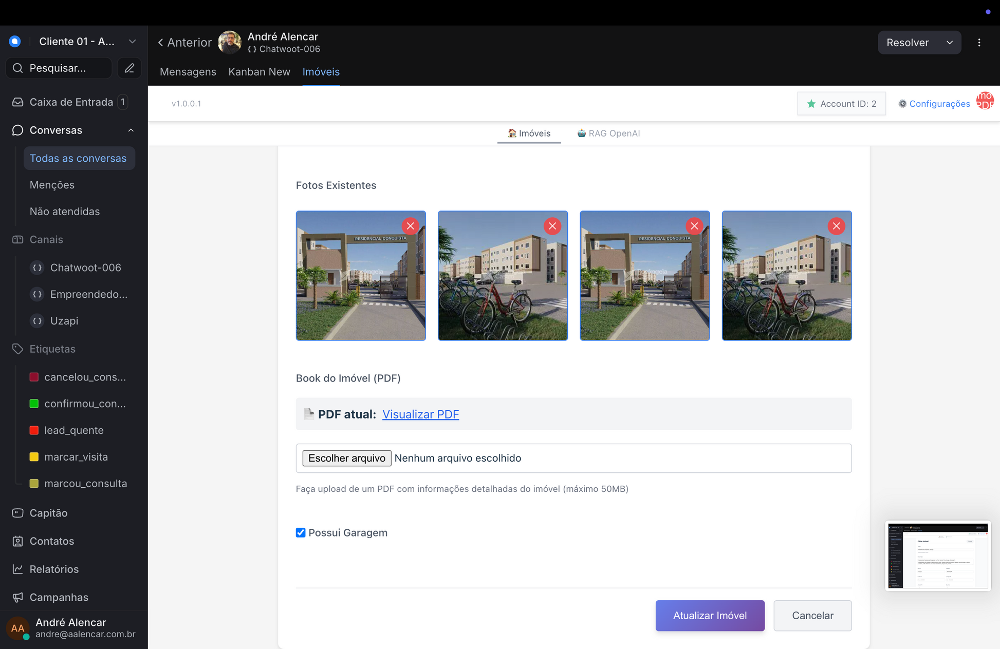
Task: Open the Visualizar PDF link
Action: tap(420, 414)
